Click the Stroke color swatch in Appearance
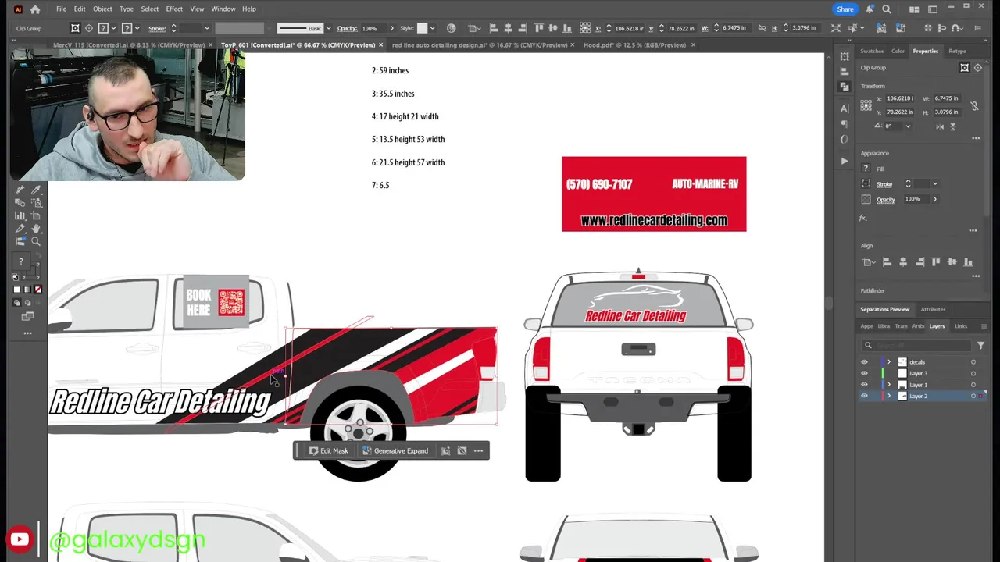This screenshot has width=1000, height=562. click(866, 184)
